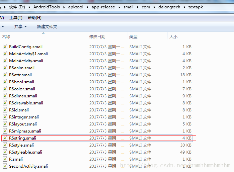Click the R$anim.smali file icon
This screenshot has width=234, height=172.
tap(5, 68)
